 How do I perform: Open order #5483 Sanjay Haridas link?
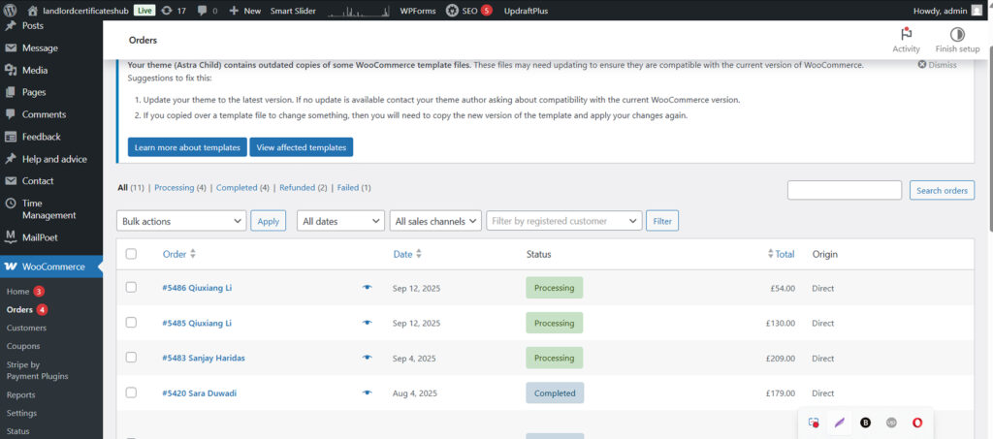[204, 358]
